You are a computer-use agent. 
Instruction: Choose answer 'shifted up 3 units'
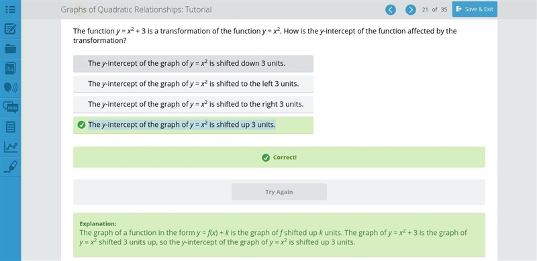[x=193, y=125]
